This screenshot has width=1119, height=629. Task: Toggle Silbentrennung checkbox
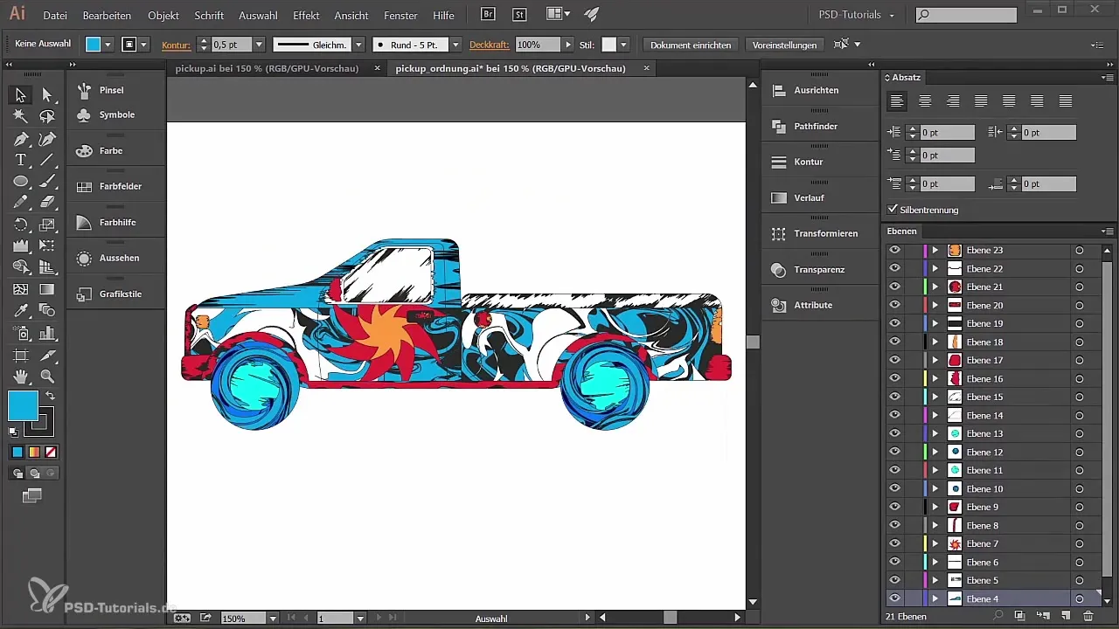click(x=893, y=210)
